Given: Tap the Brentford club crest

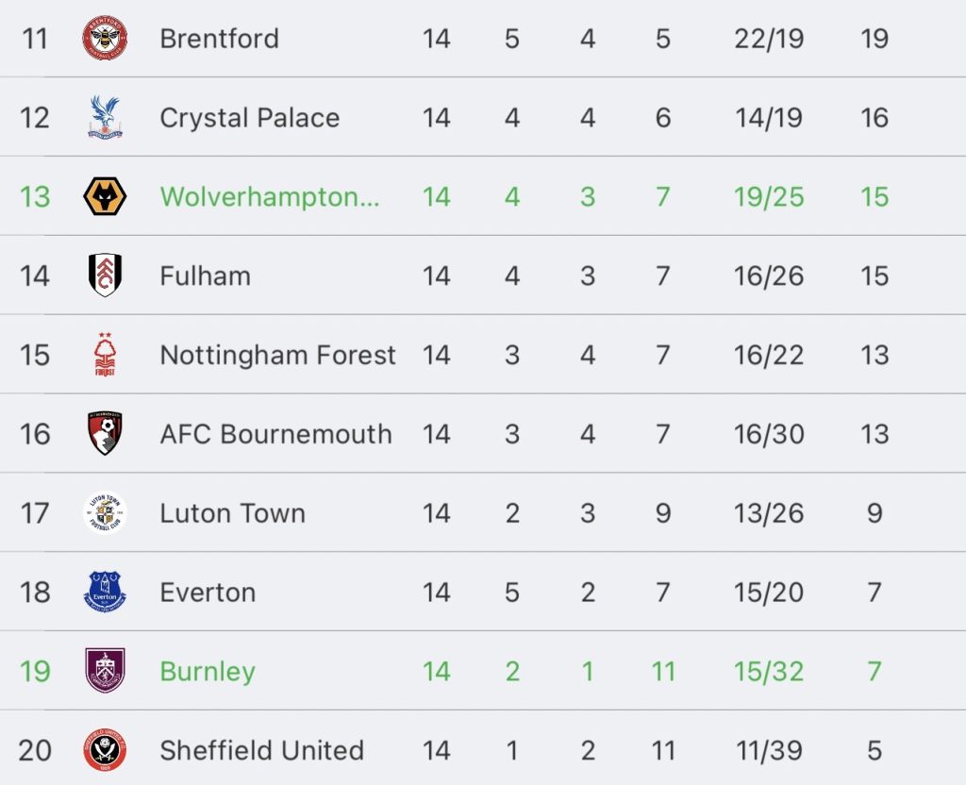Looking at the screenshot, I should coord(105,38).
